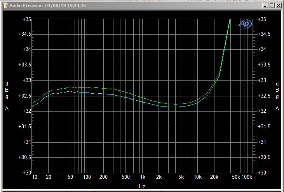
Task: Click the "10k" frequency tick label
Action: (198, 177)
